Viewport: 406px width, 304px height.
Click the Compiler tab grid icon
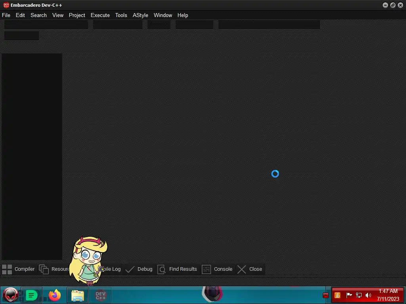(7, 269)
